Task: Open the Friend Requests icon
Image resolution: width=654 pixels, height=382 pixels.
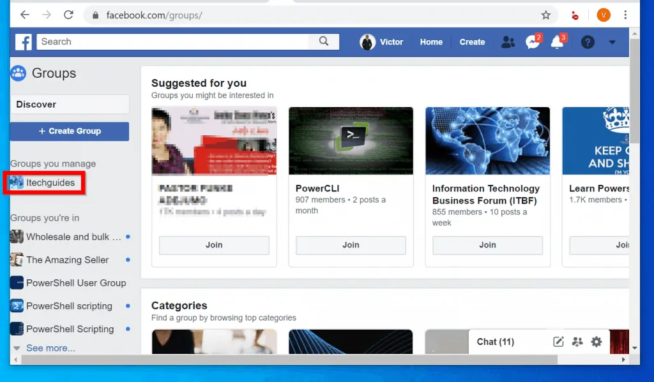Action: 508,41
